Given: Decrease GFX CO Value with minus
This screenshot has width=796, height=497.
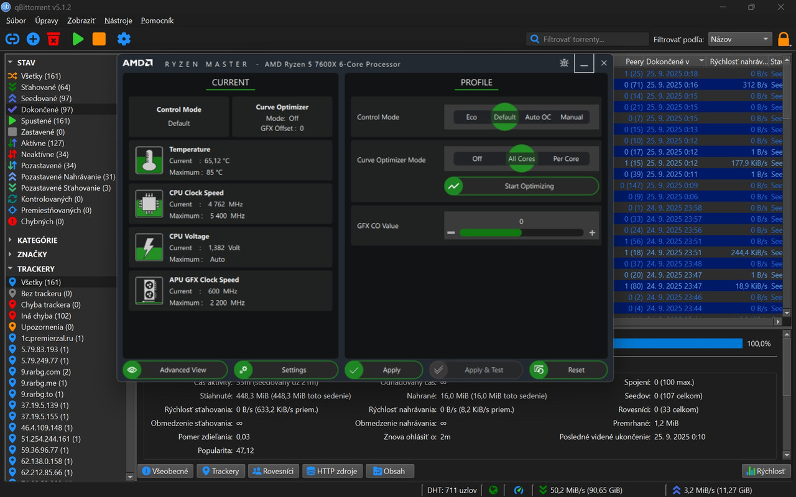Looking at the screenshot, I should tap(451, 233).
